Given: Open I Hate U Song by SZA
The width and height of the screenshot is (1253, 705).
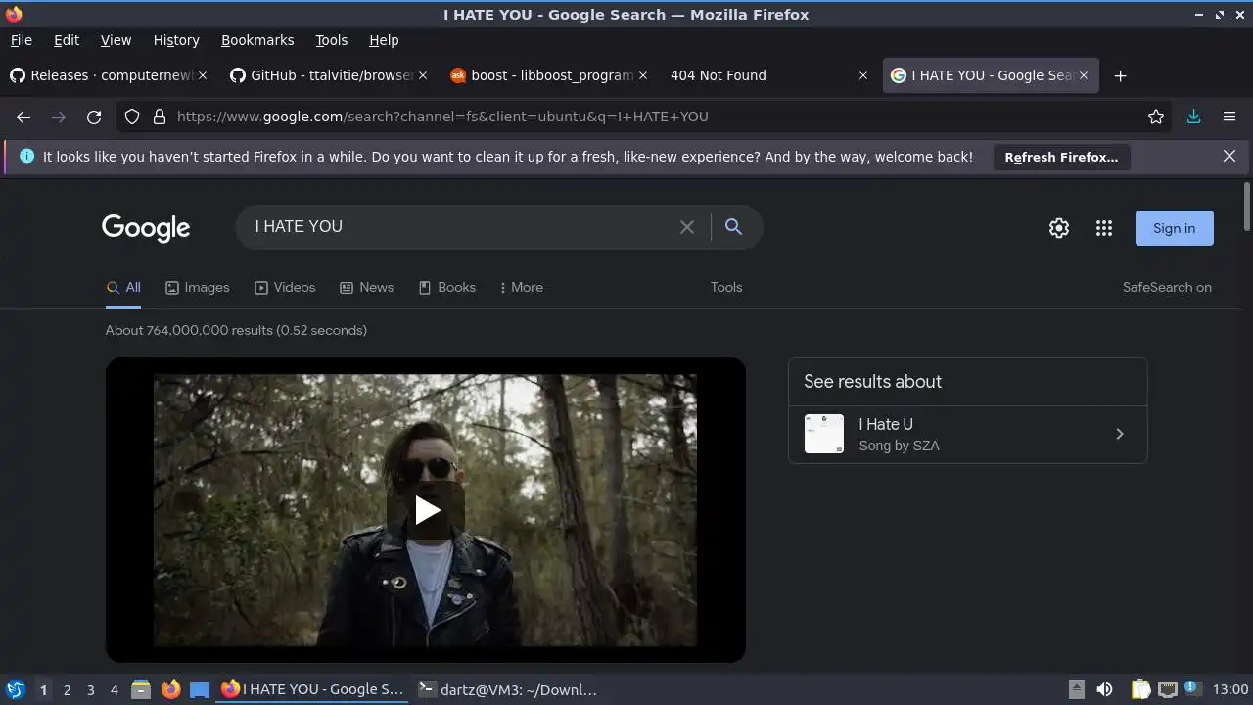Looking at the screenshot, I should pyautogui.click(x=967, y=434).
